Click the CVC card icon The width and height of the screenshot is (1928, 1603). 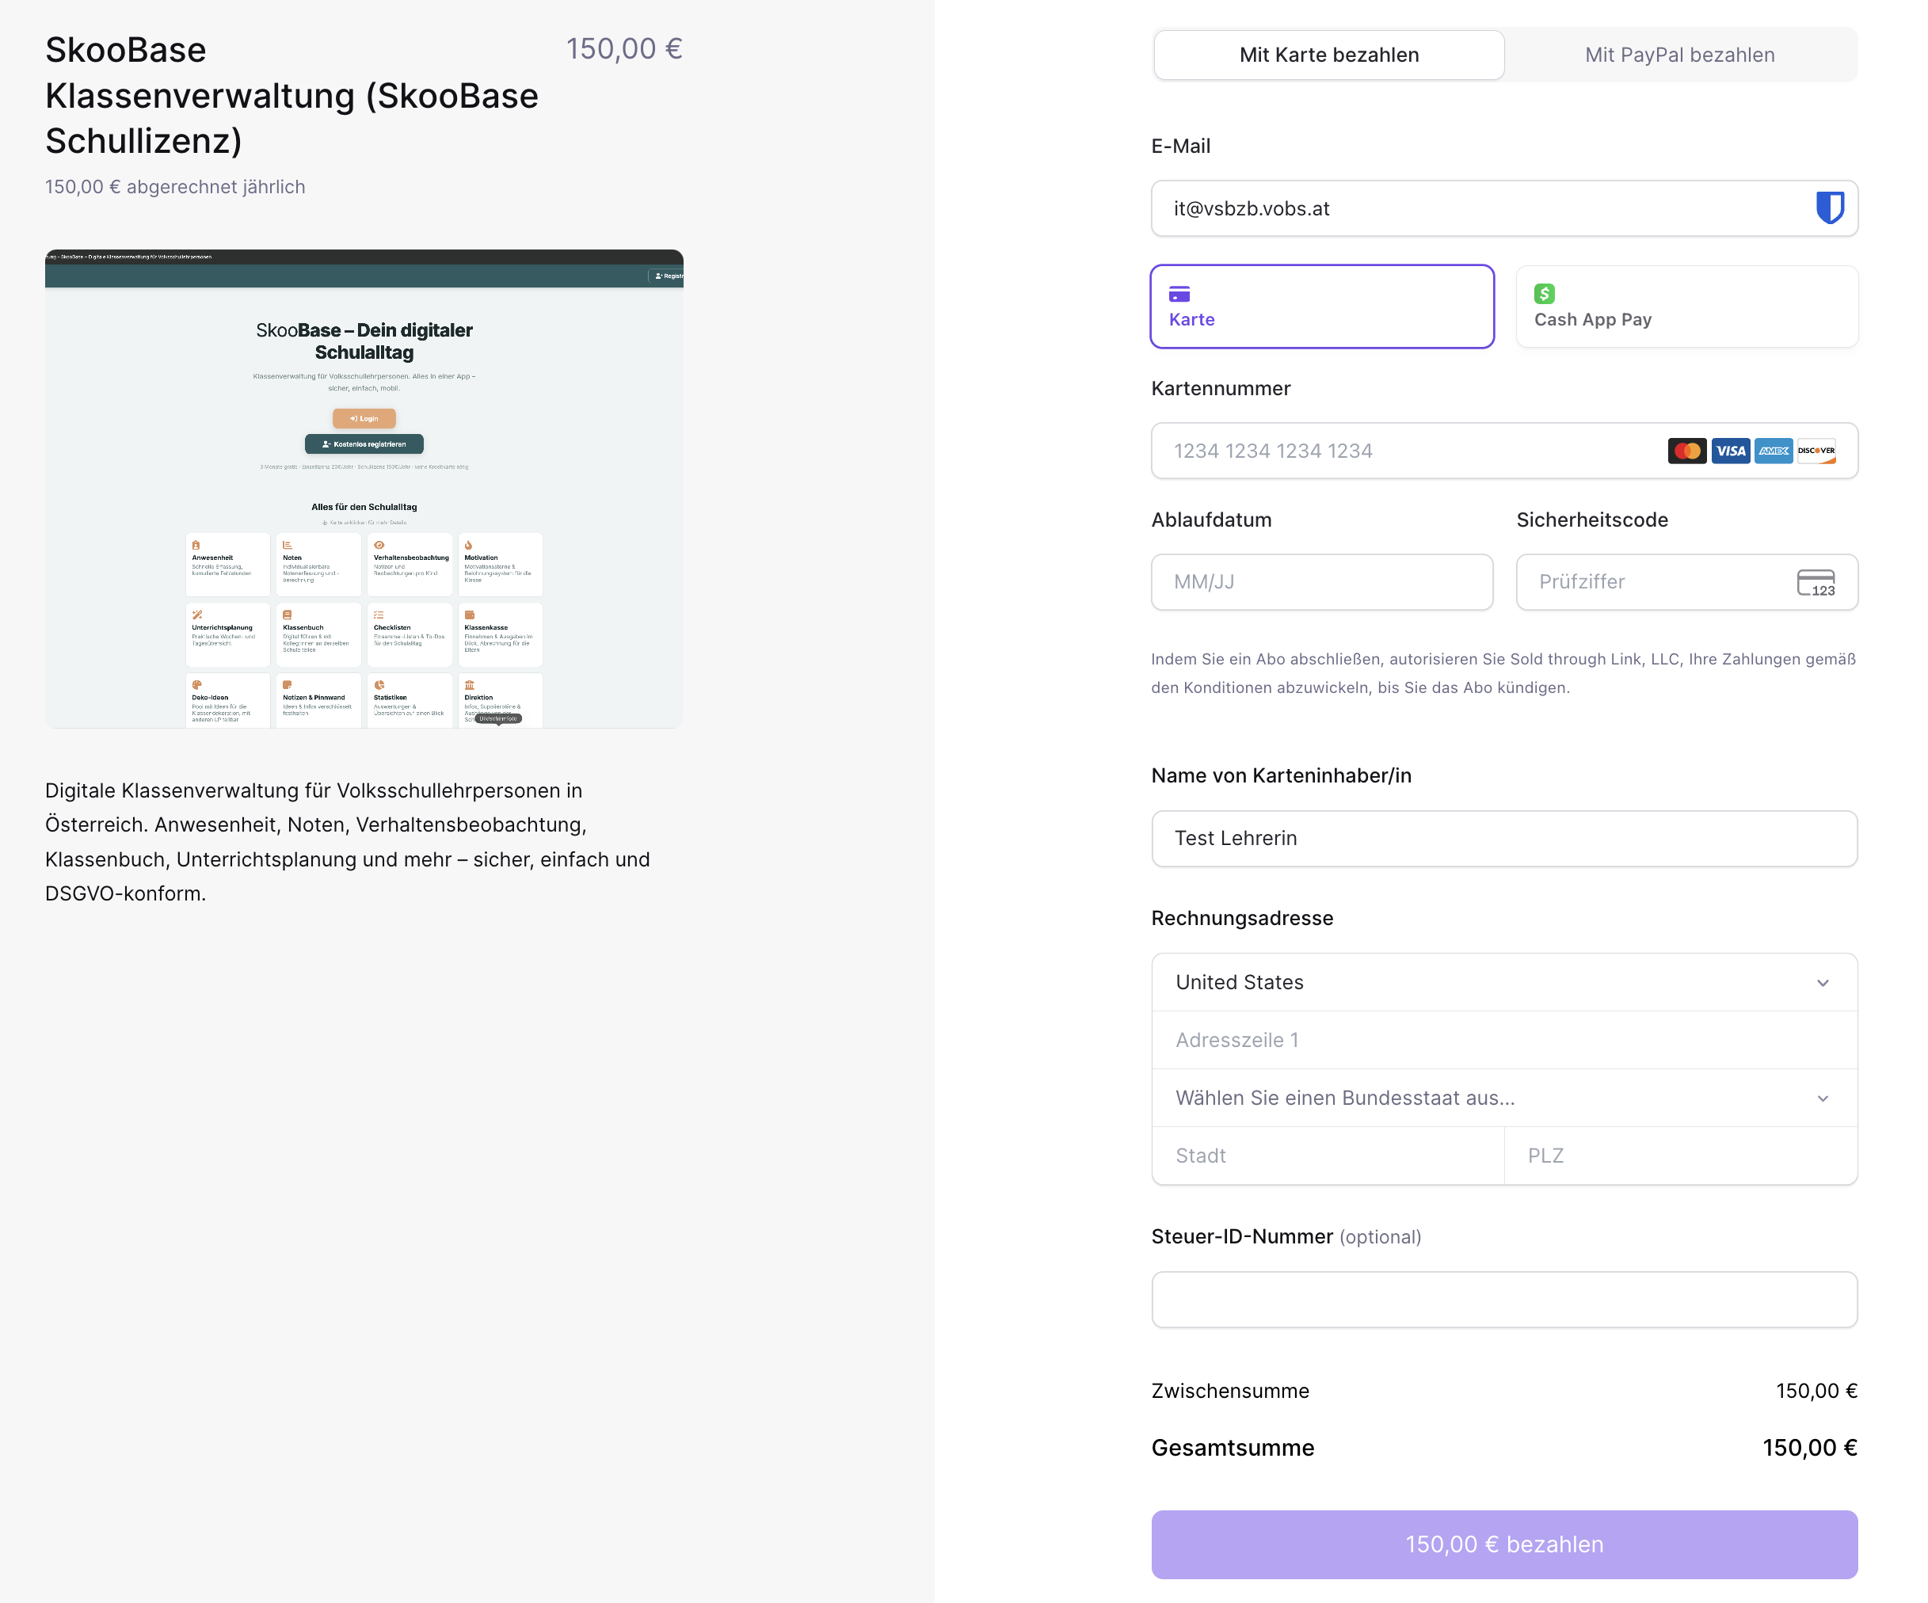point(1815,583)
